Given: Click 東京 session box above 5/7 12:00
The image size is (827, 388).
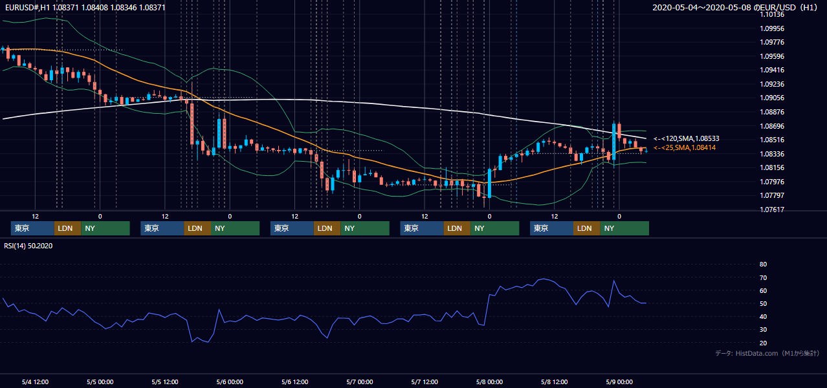Looking at the screenshot, I should [x=422, y=228].
